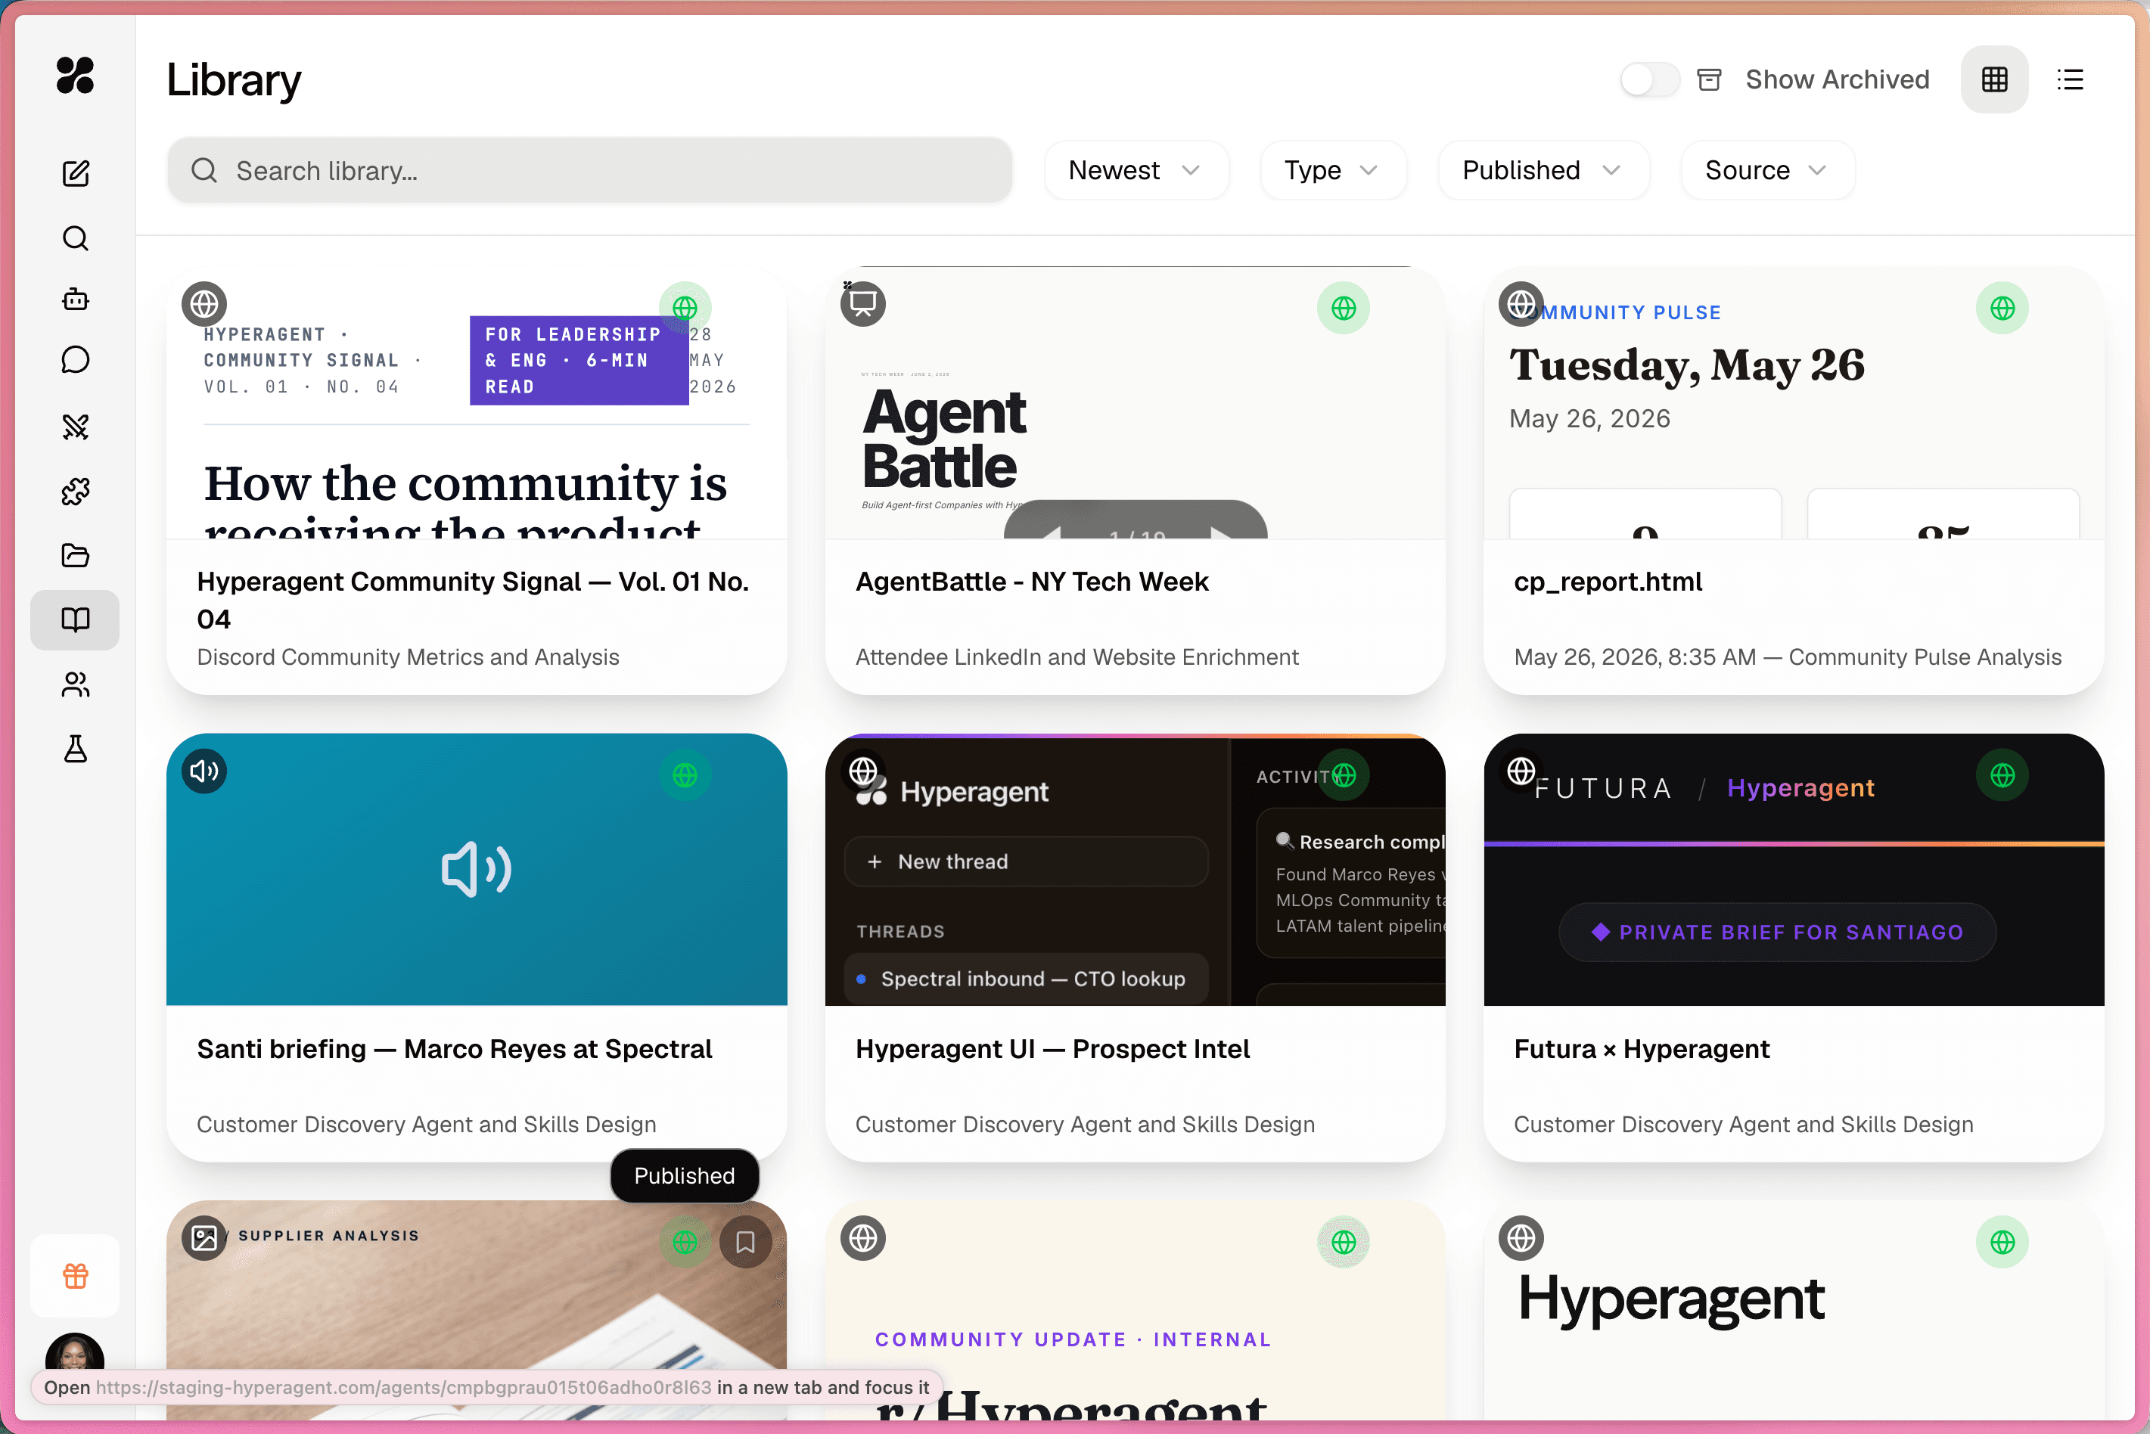Open the flask labs icon in sidebar
Viewport: 2150px width, 1434px height.
point(75,749)
